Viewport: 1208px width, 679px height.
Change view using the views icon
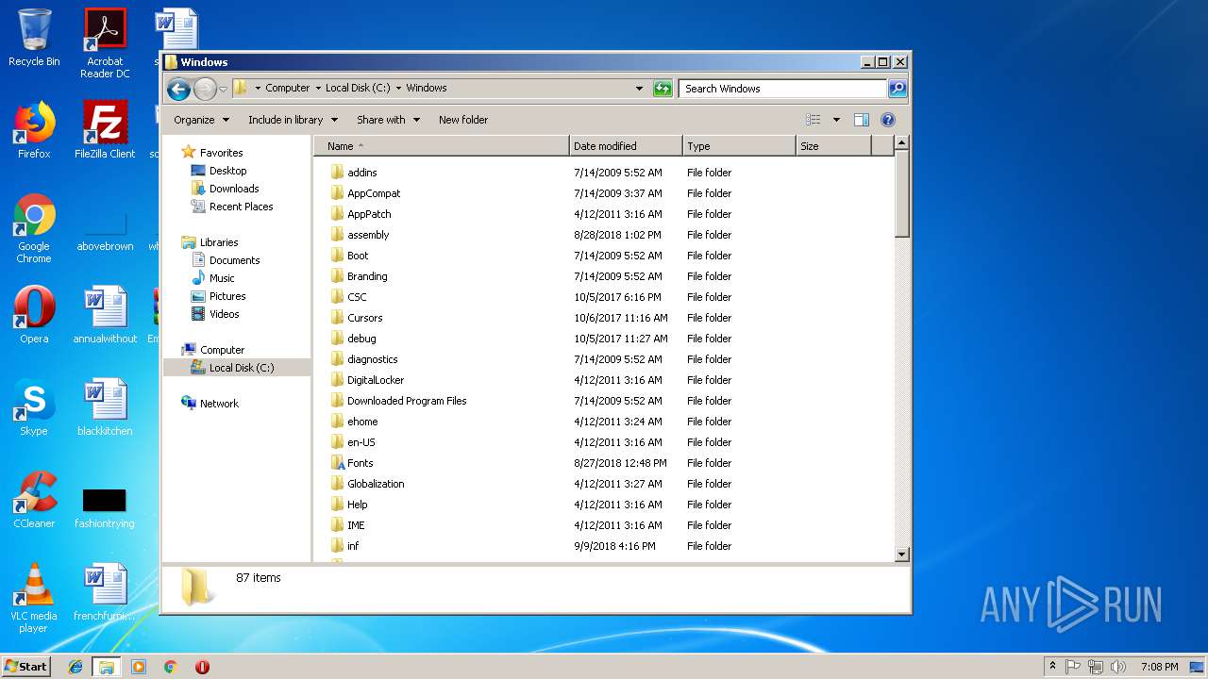pos(813,120)
